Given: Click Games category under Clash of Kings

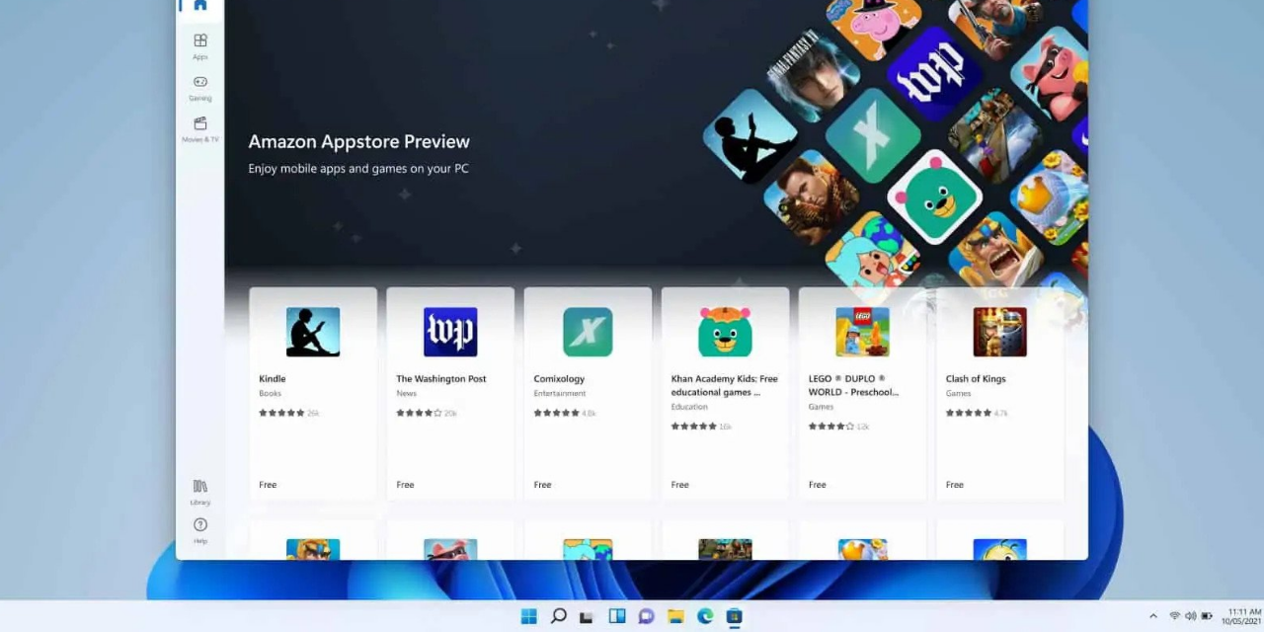Looking at the screenshot, I should (958, 394).
